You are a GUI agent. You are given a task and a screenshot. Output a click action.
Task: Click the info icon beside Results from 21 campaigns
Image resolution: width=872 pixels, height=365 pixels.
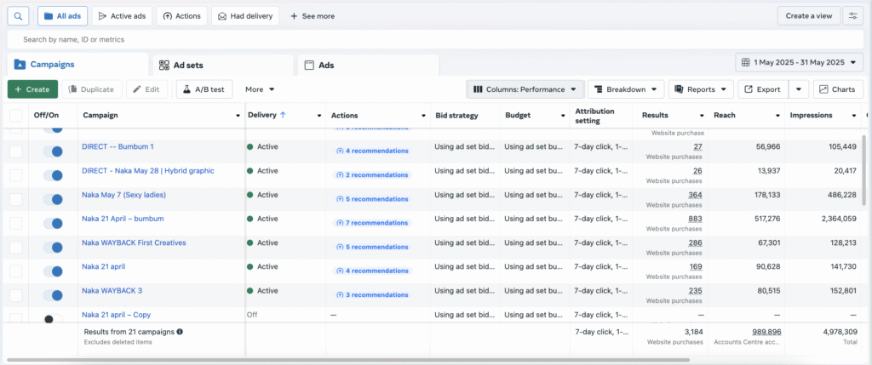click(x=180, y=332)
